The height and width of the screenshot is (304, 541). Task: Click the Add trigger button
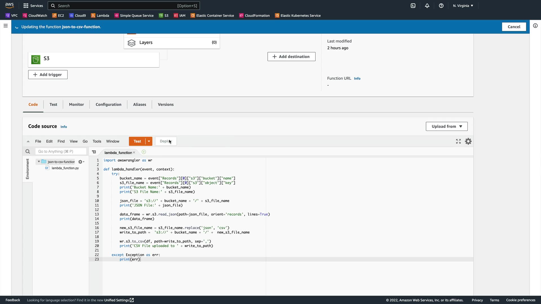48,75
